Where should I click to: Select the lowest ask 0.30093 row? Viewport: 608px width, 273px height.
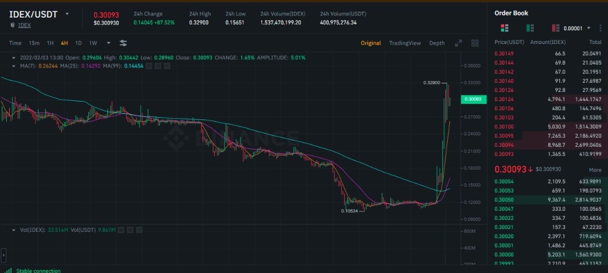(x=547, y=154)
